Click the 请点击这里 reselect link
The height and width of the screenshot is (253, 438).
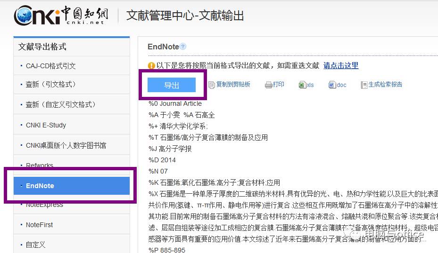click(x=341, y=65)
